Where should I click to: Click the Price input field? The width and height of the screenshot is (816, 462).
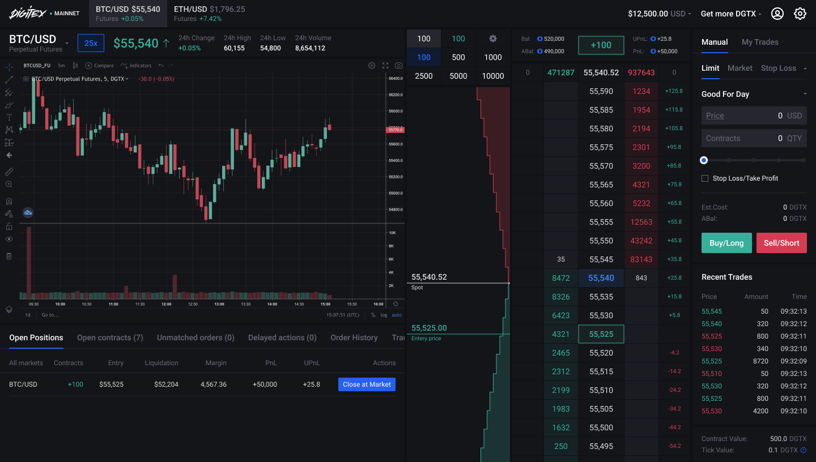(x=754, y=115)
